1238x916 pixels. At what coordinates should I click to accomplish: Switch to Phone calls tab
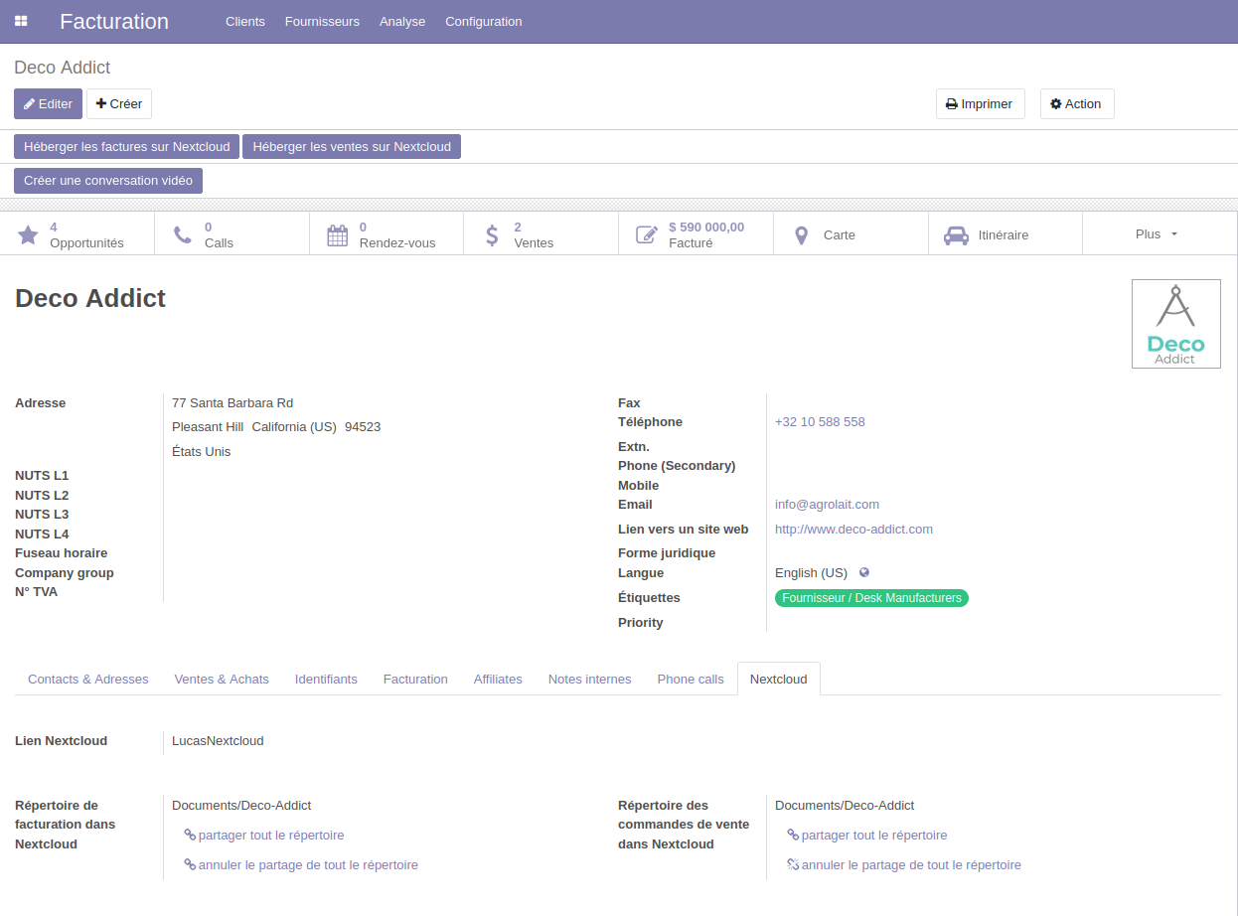691,680
